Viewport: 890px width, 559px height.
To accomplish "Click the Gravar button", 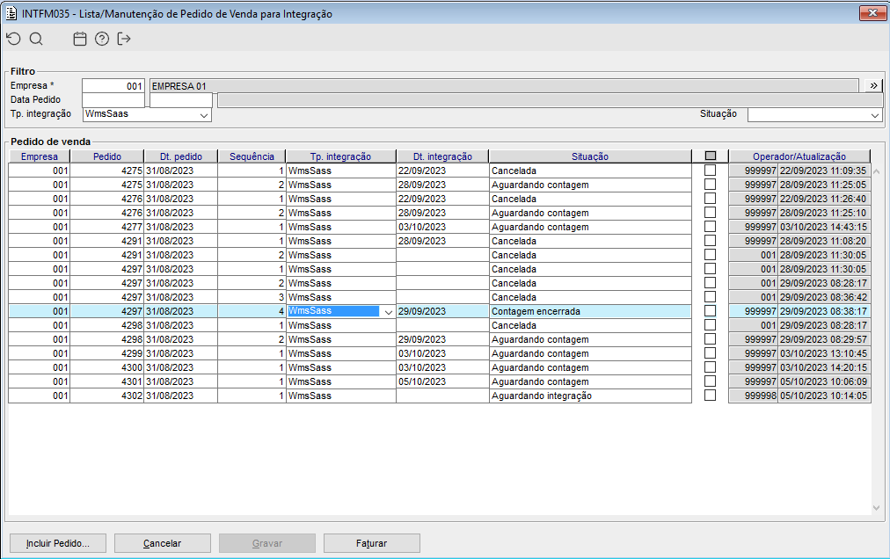I will (267, 543).
